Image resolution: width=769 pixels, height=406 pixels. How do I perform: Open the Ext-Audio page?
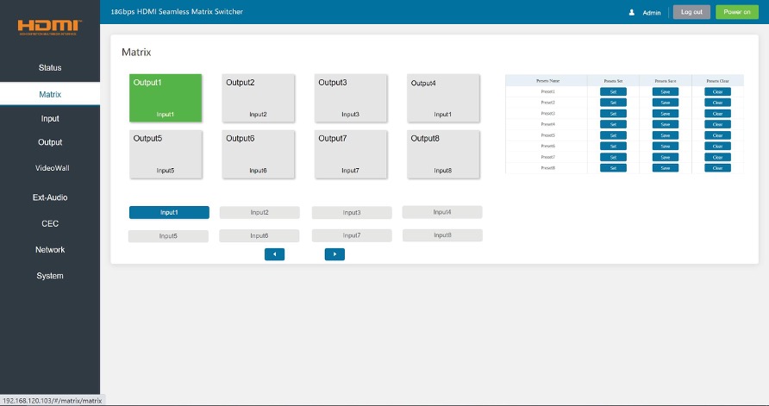click(x=50, y=197)
